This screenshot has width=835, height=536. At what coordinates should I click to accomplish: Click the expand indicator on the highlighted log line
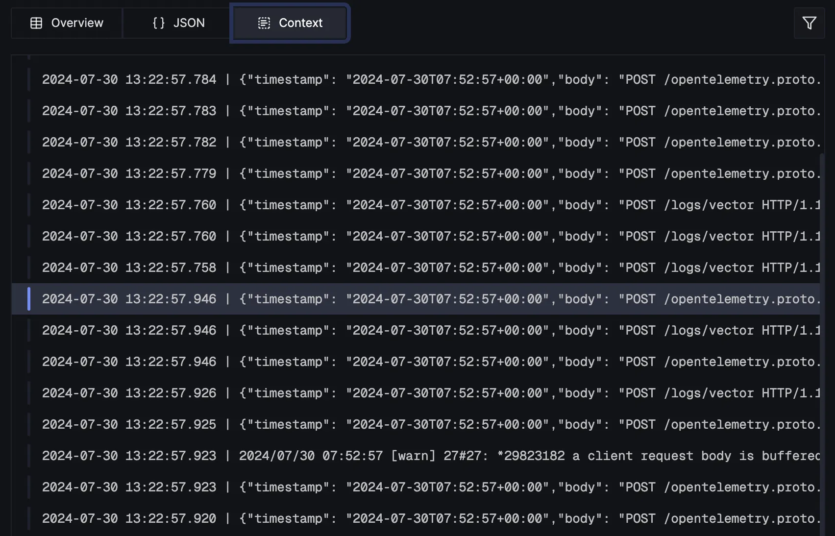coord(29,299)
